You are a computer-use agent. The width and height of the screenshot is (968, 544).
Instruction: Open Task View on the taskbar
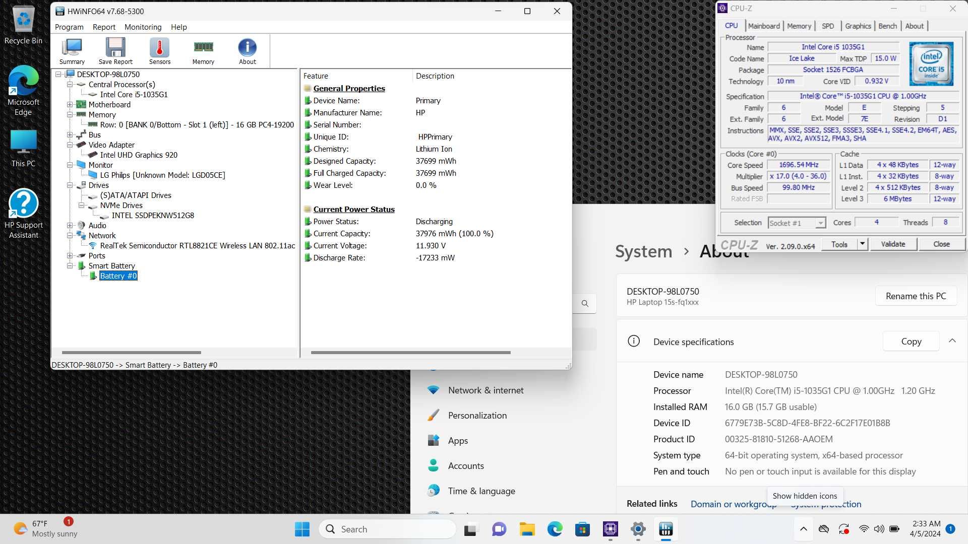(470, 529)
